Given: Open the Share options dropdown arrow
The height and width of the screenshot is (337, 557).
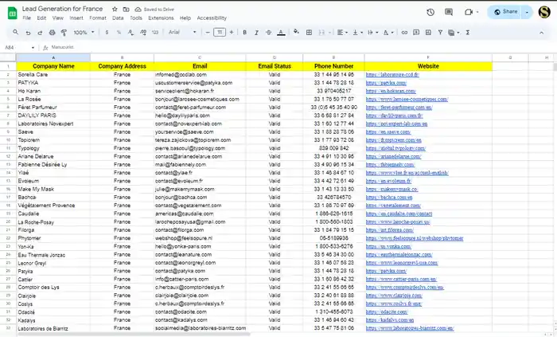Looking at the screenshot, I should tap(527, 12).
